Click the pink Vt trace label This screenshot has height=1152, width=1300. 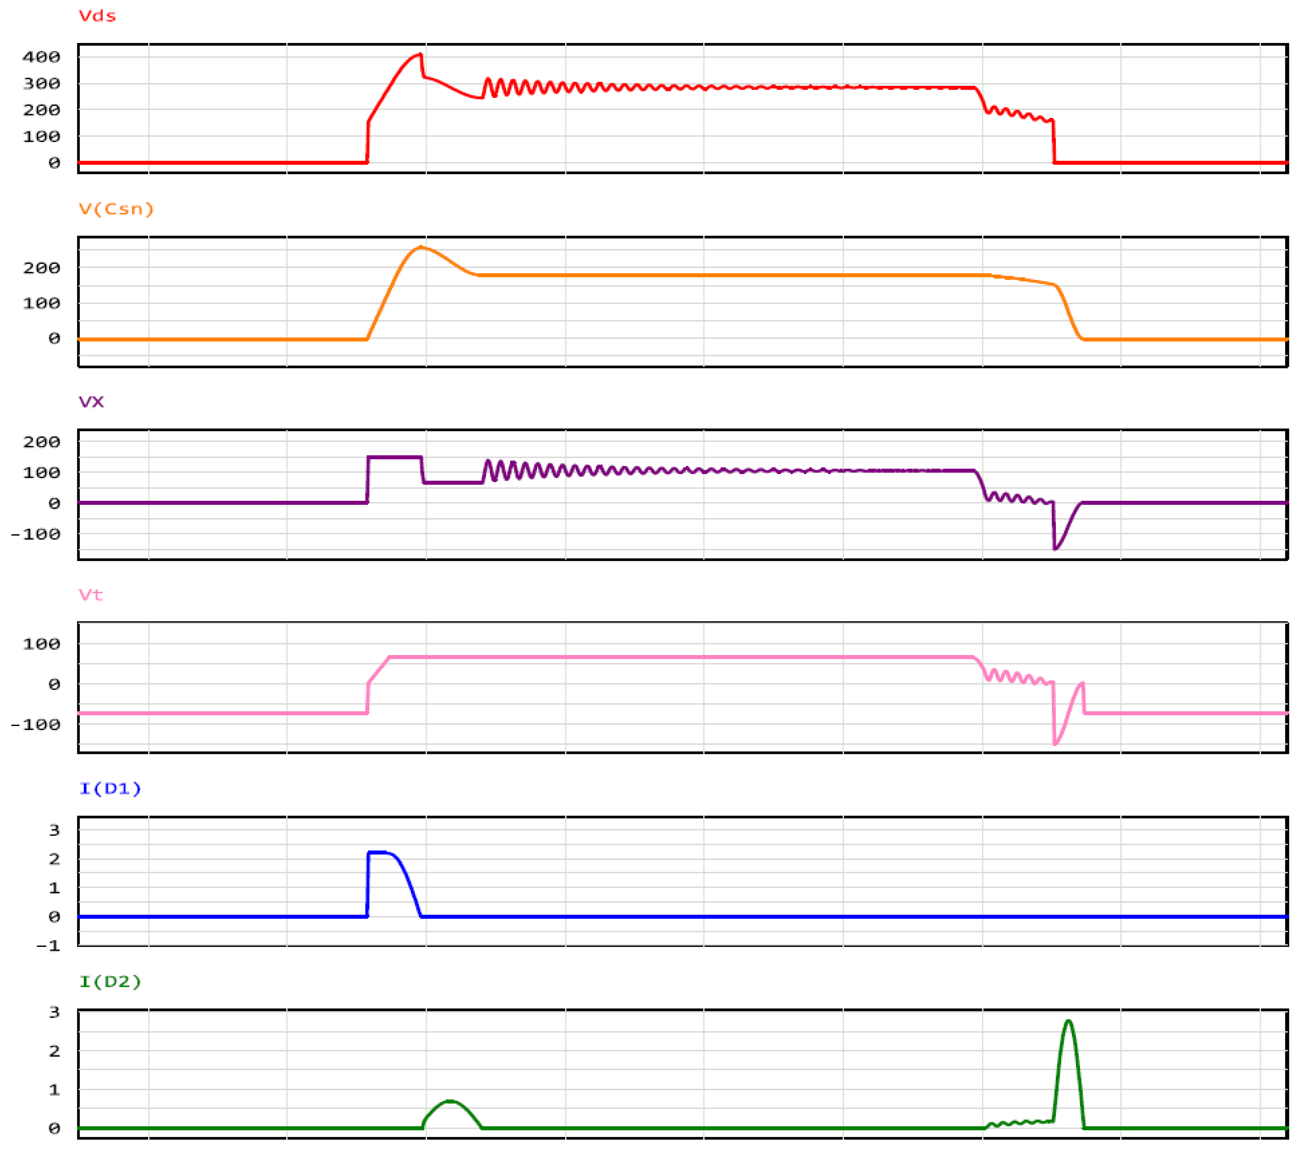point(90,595)
